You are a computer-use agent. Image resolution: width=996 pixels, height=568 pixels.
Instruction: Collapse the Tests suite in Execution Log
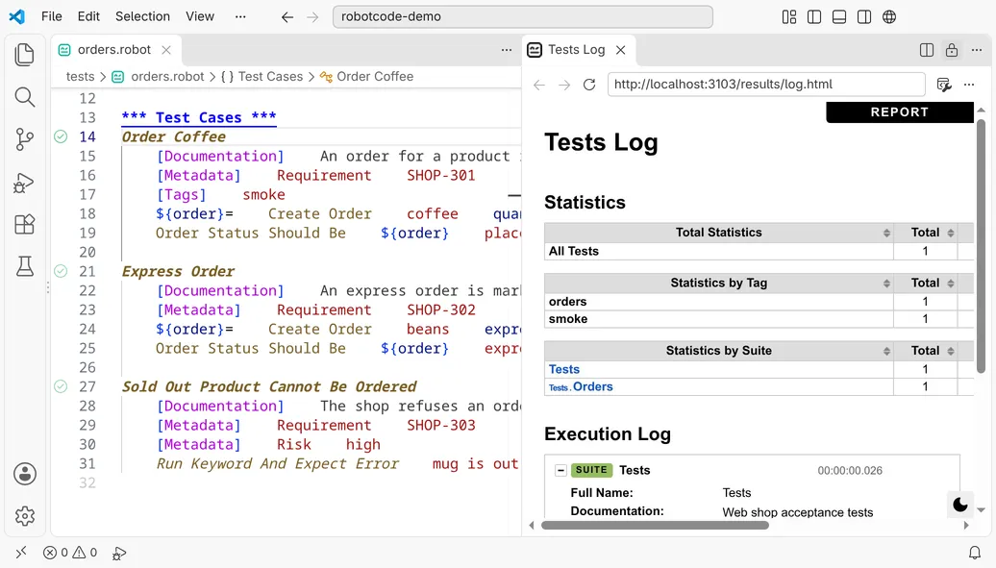click(x=560, y=470)
